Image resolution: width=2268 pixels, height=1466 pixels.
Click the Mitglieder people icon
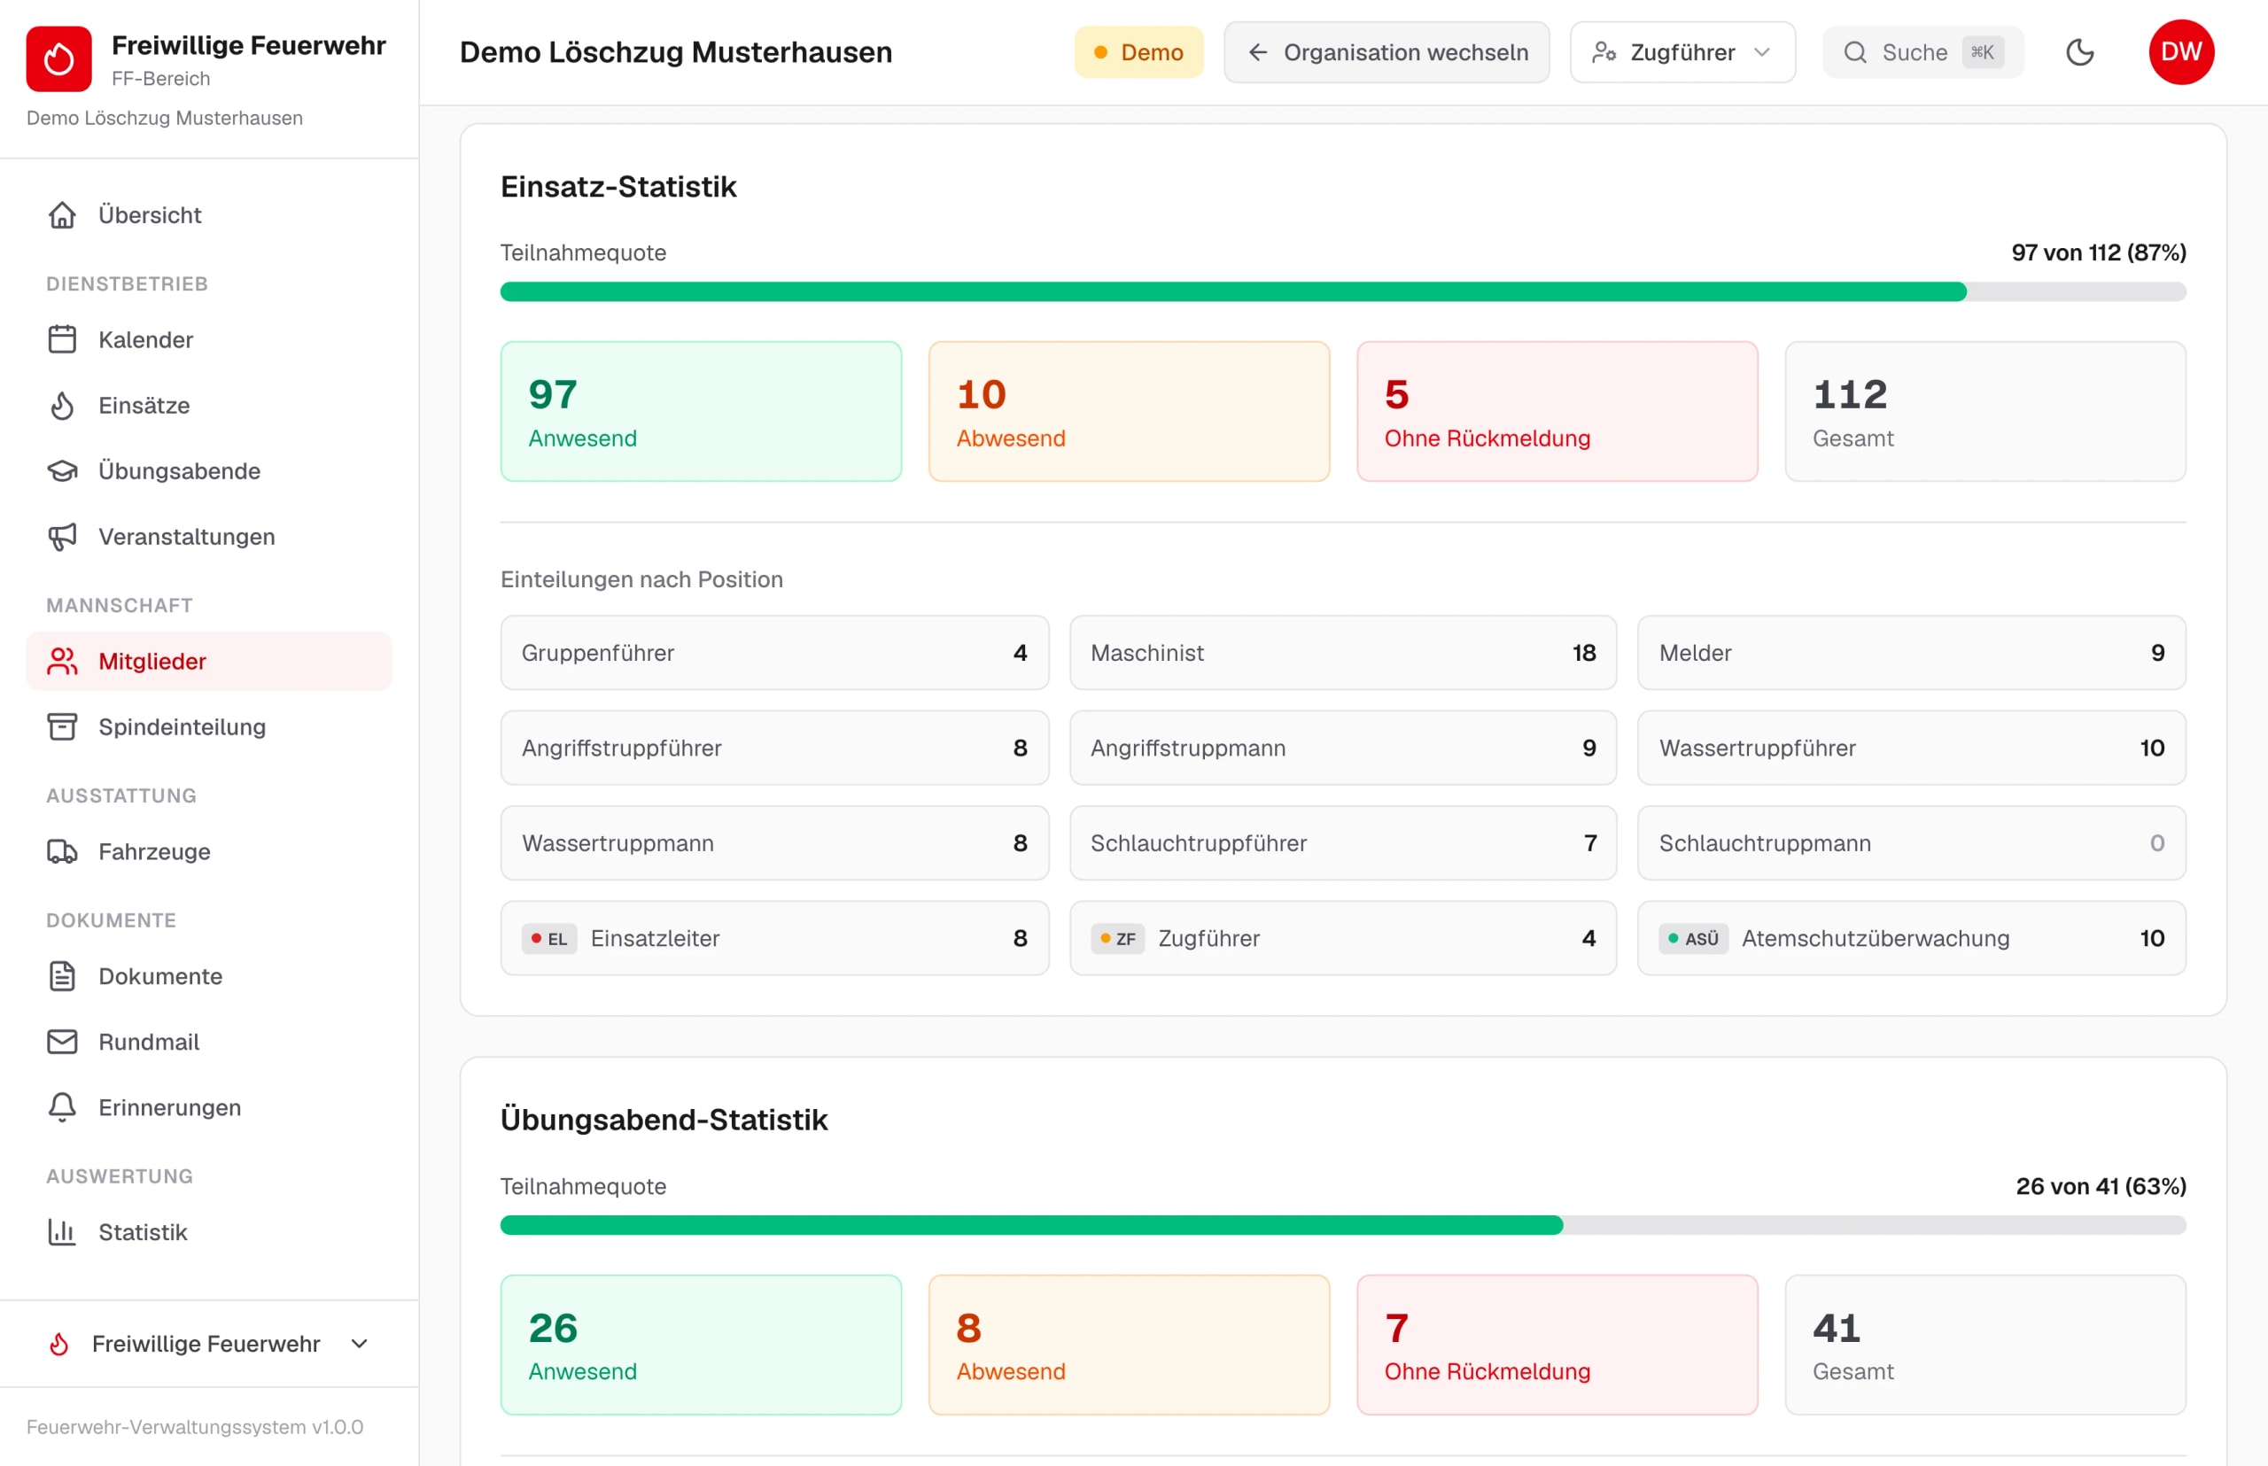(63, 662)
